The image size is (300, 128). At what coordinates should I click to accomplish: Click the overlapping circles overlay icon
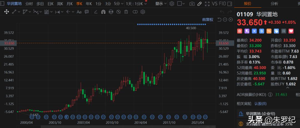135,12
